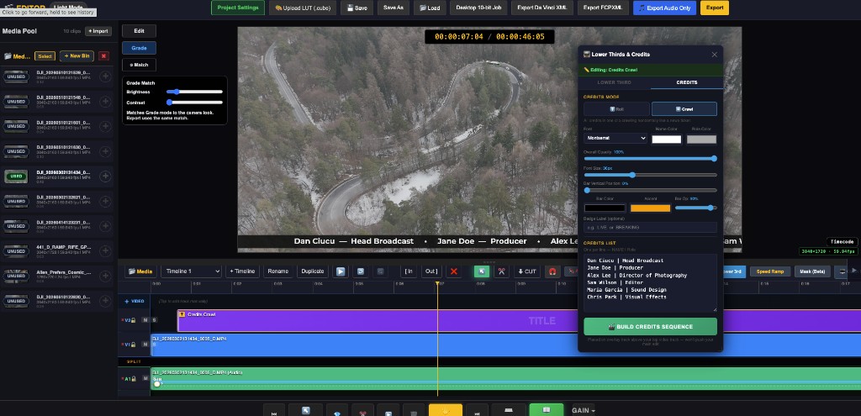861x416 pixels.
Task: Click the Import button in Media Pool
Action: [98, 31]
